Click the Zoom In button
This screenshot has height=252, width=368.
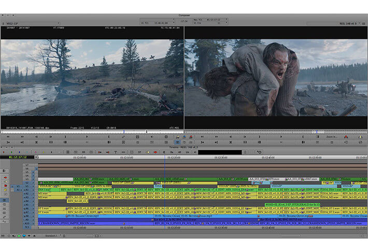coord(331,137)
